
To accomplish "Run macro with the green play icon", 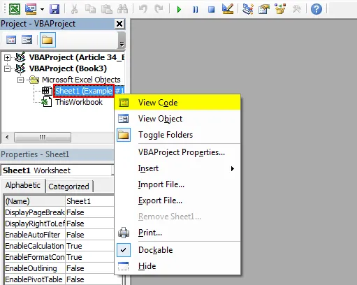I will pos(179,10).
